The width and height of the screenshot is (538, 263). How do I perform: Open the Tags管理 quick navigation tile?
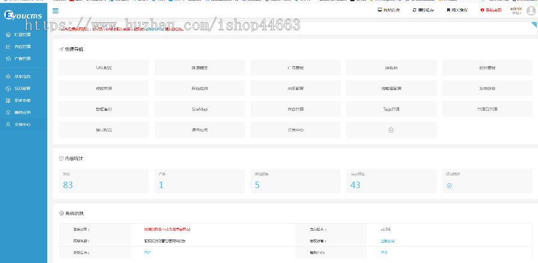tap(391, 109)
